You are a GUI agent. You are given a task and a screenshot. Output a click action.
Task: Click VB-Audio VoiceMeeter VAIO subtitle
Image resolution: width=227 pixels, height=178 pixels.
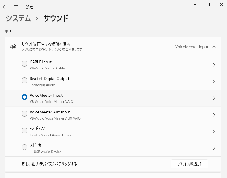click(x=51, y=102)
